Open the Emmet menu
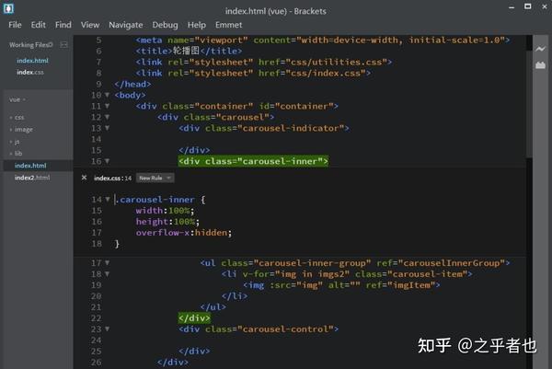This screenshot has height=369, width=552. click(x=228, y=25)
